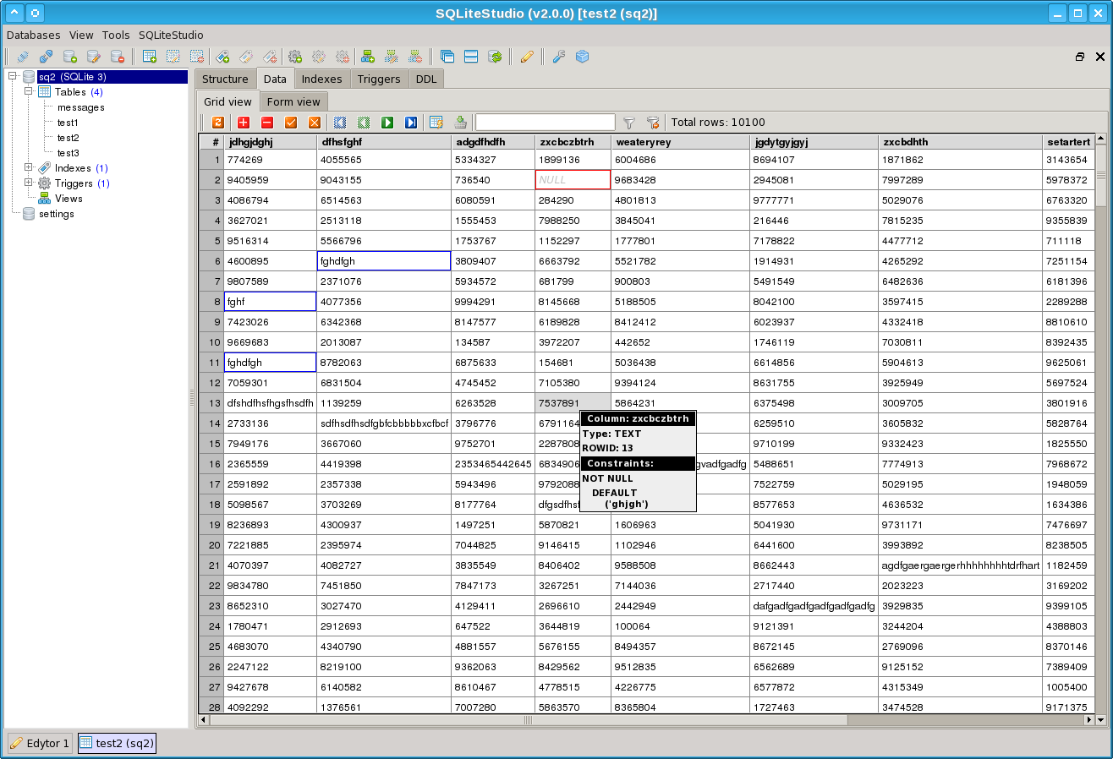Open configuration with the wrench icon

click(558, 57)
